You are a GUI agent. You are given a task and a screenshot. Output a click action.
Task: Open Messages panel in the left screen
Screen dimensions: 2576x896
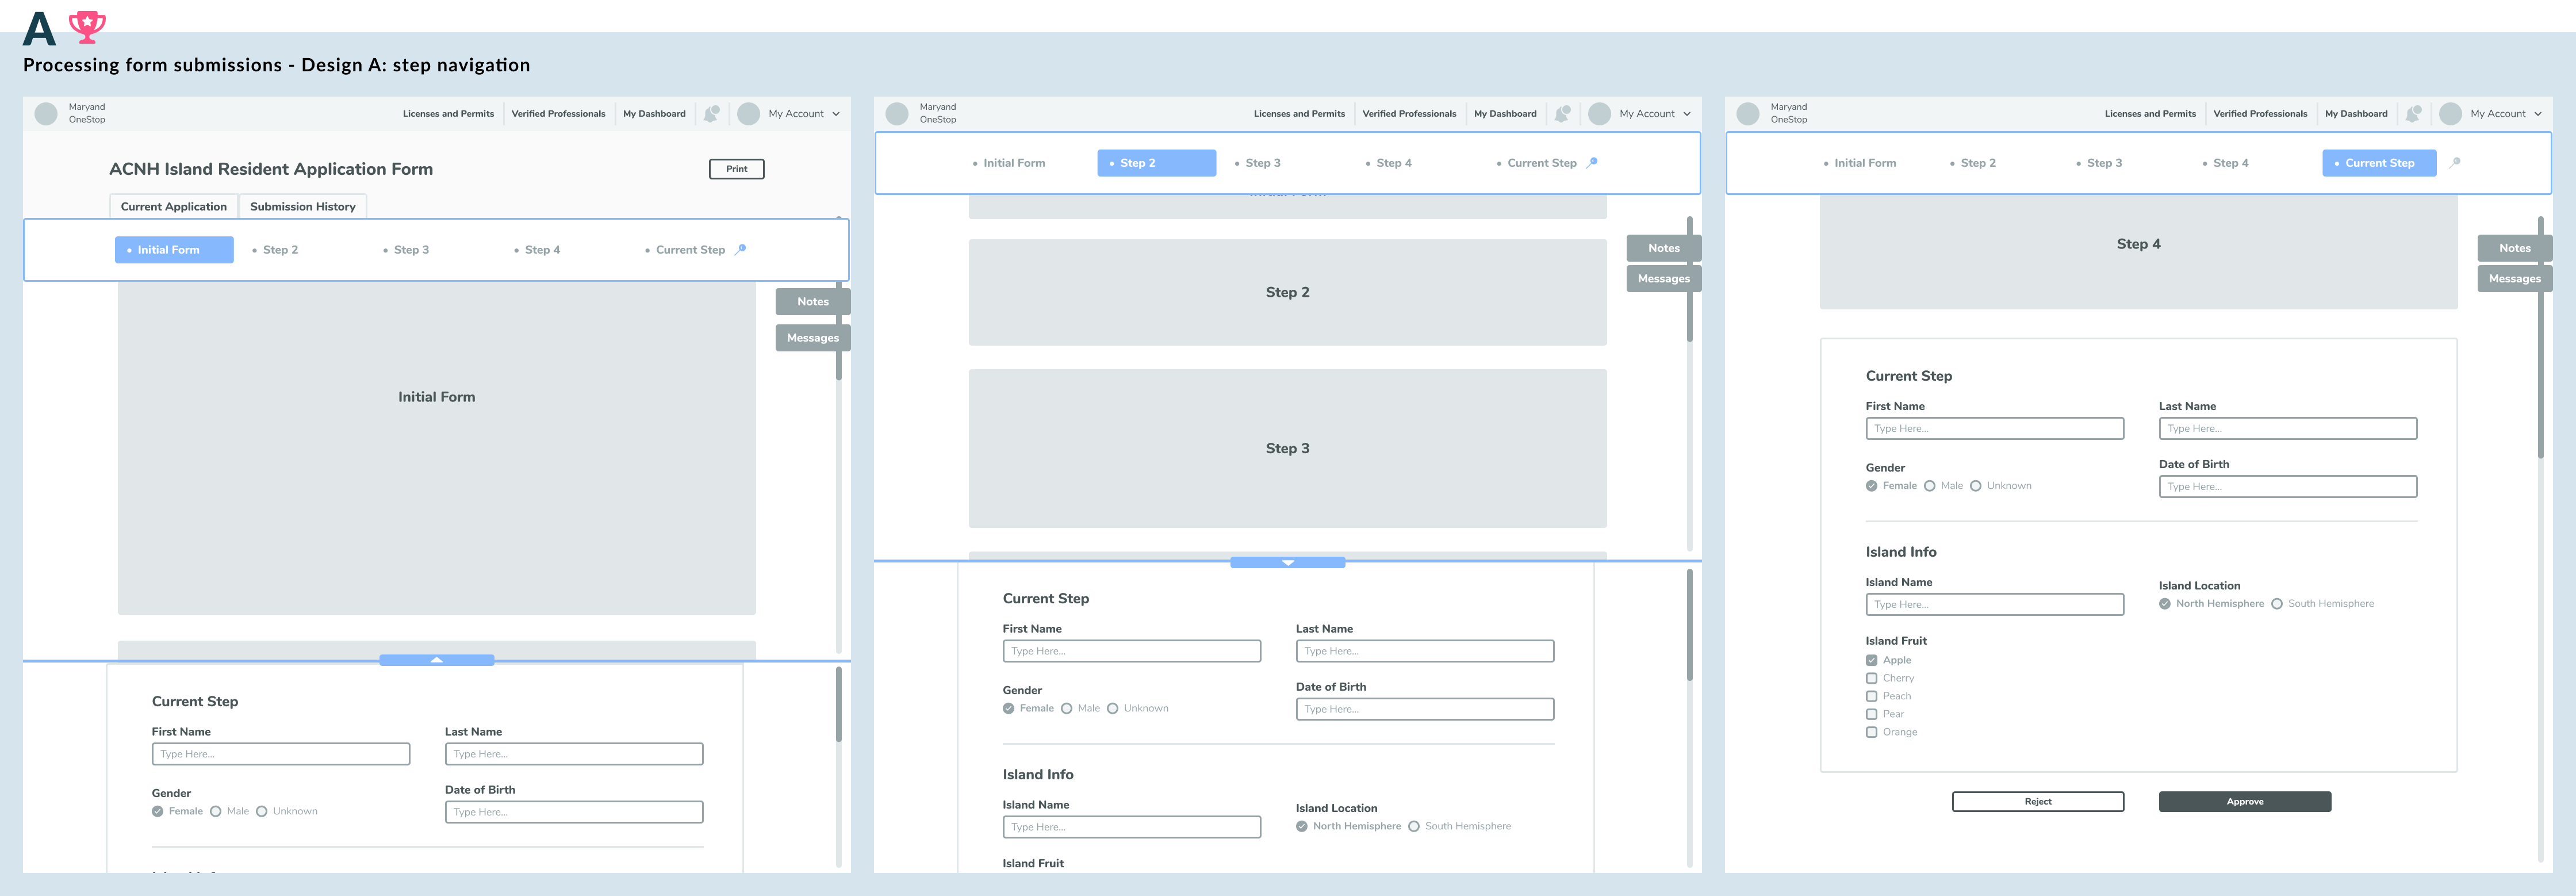(x=813, y=338)
